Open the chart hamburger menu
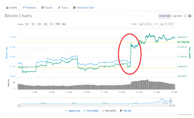Viewport: 194px width, 118px height. pyautogui.click(x=190, y=16)
